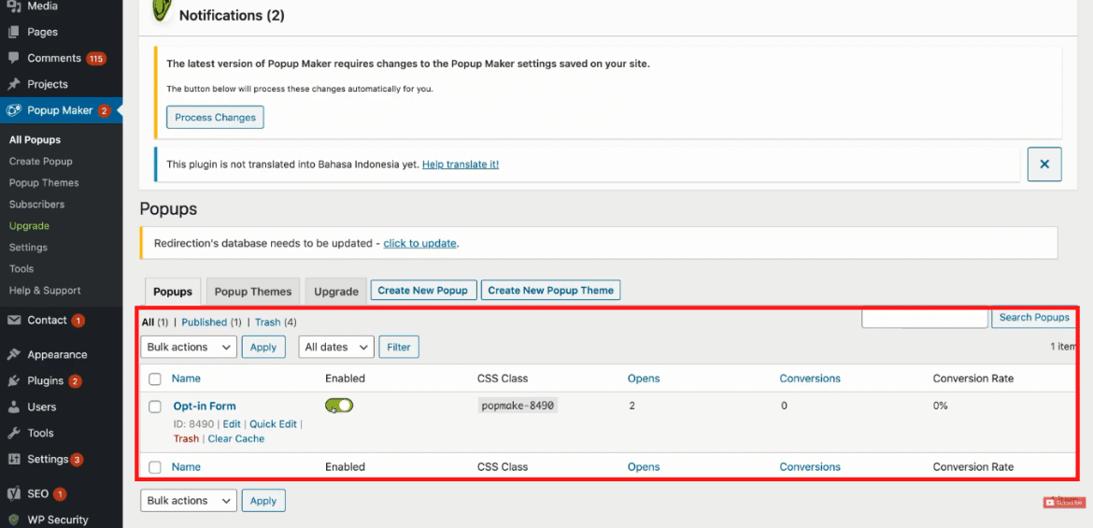Sort by Conversions column header
This screenshot has width=1093, height=528.
tap(810, 378)
